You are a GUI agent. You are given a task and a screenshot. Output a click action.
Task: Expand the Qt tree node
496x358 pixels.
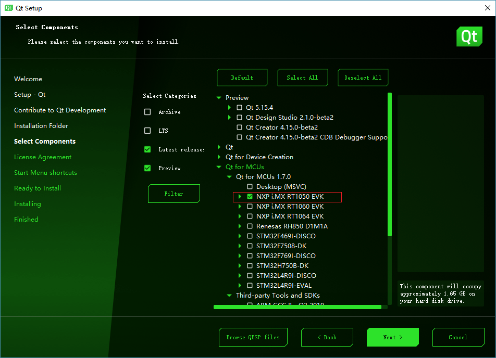point(219,147)
